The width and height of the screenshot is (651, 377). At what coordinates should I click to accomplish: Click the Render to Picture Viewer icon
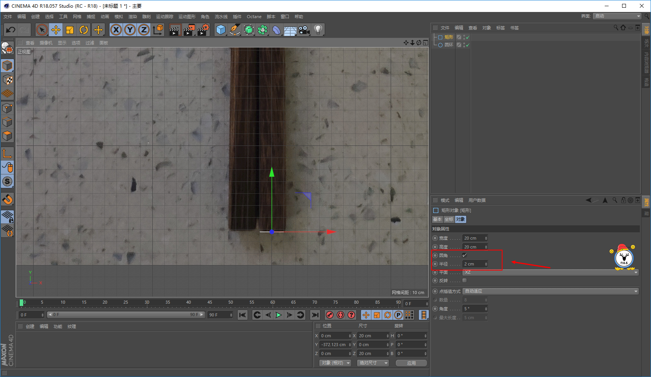pos(189,30)
